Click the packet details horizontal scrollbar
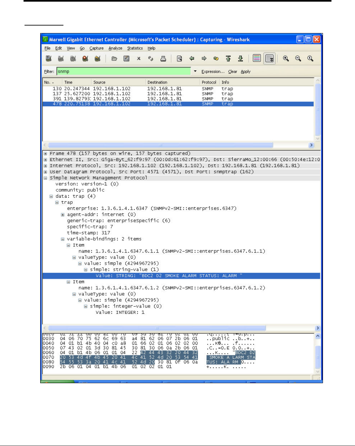Screen dimensions: 355x446 (181, 328)
